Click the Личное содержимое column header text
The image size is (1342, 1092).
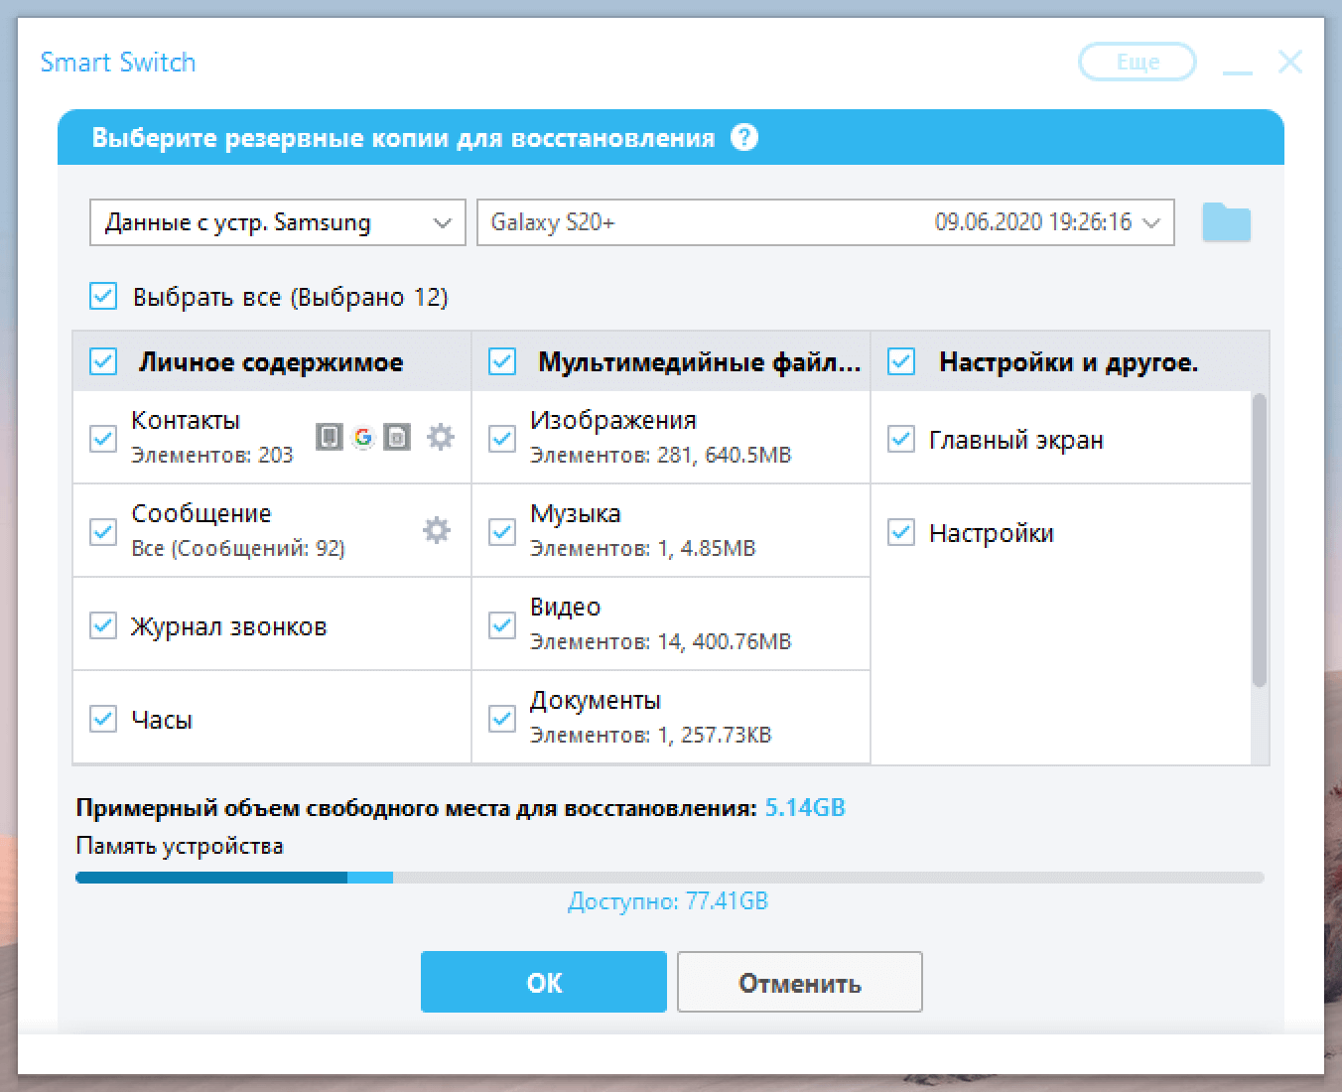pos(271,362)
